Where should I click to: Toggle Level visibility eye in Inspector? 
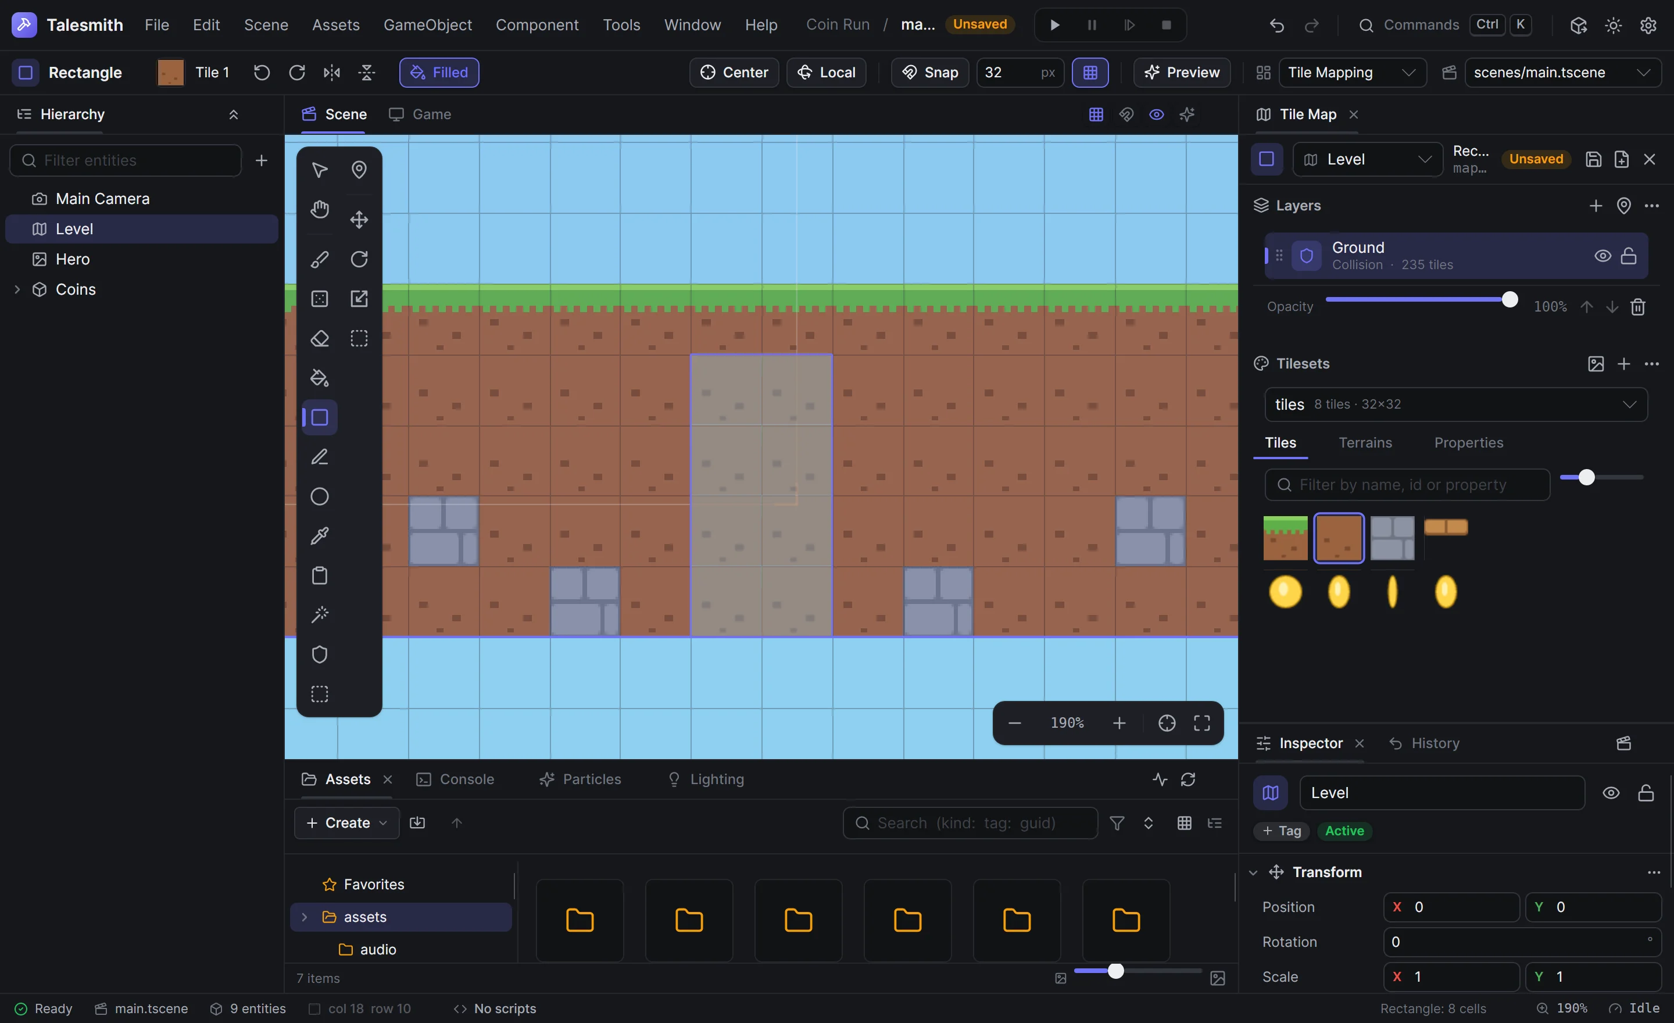click(x=1611, y=793)
